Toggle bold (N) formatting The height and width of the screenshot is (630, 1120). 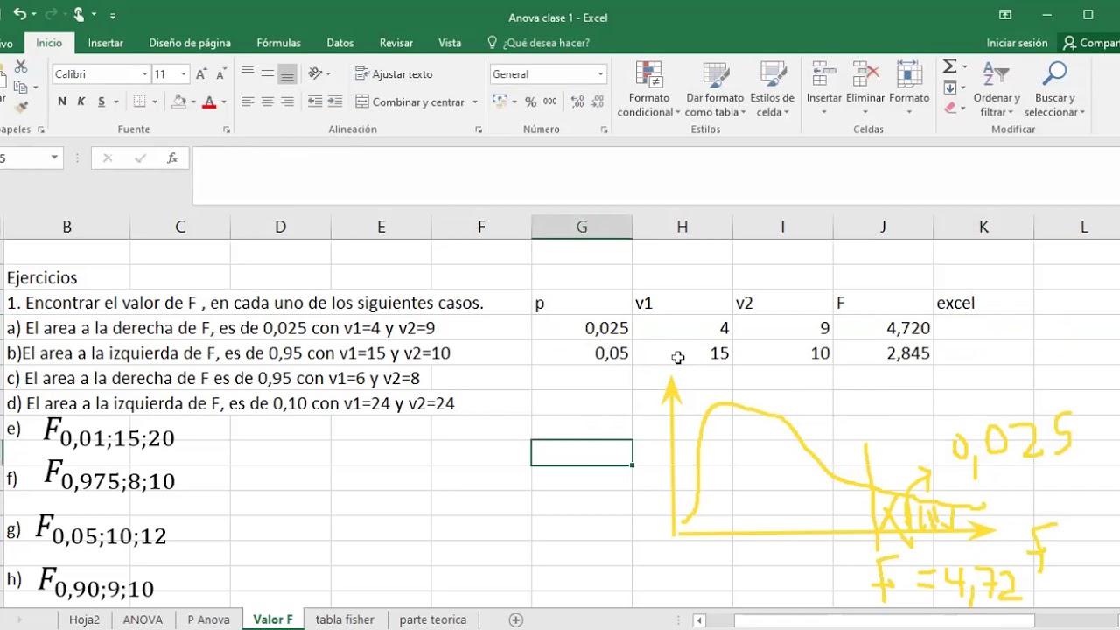[x=62, y=101]
